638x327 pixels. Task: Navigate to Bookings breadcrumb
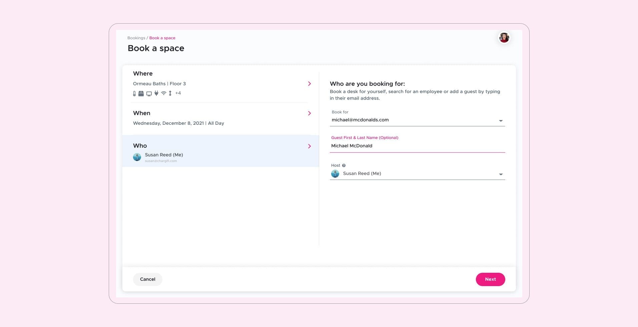click(x=136, y=38)
